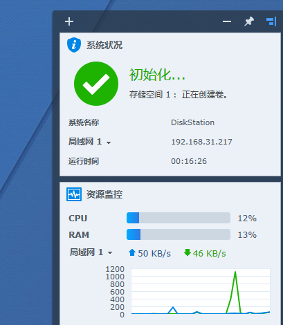Click the 运行时间 label
Screen dimensions: 283x325
[84, 161]
